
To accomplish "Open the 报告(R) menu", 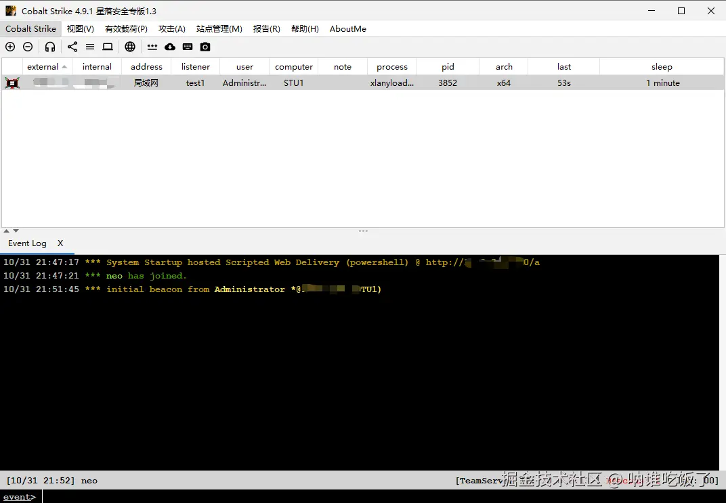I will 266,28.
